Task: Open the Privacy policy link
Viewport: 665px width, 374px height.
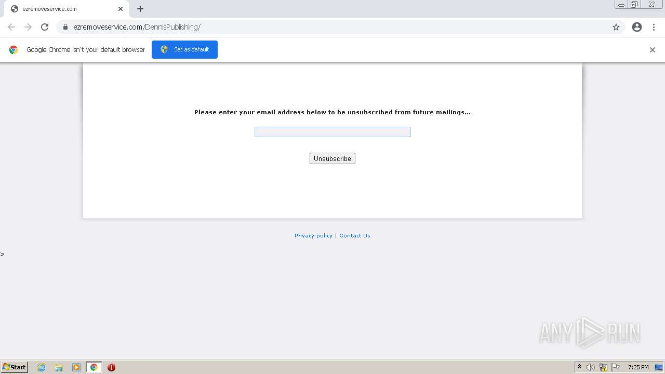Action: click(313, 236)
